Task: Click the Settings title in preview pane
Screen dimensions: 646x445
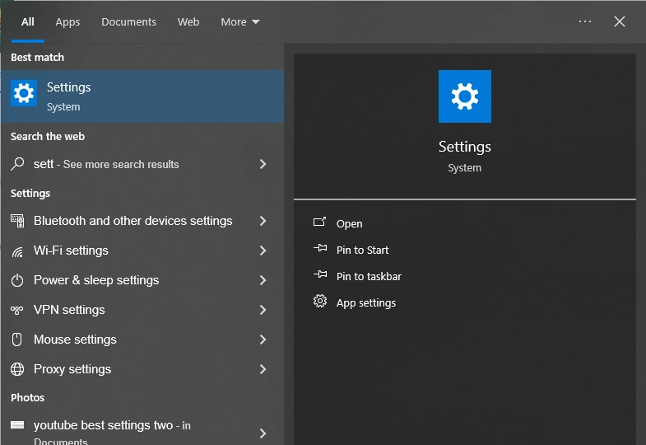Action: coord(464,147)
